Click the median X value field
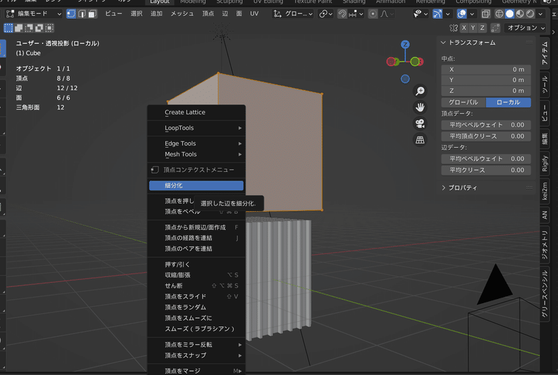558x375 pixels. [x=486, y=70]
